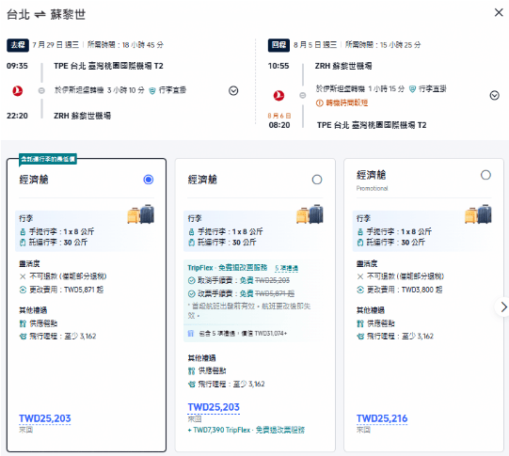
Task: Click return baggage through-check shield icon
Action: click(412, 89)
